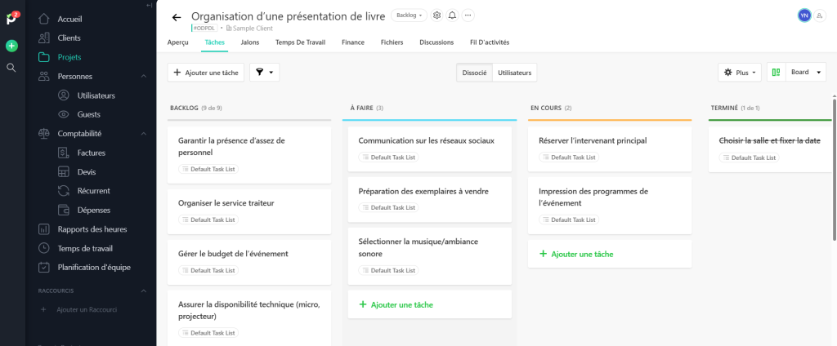The height and width of the screenshot is (346, 837).
Task: Collapse the Raccourcis section chevron
Action: [144, 291]
